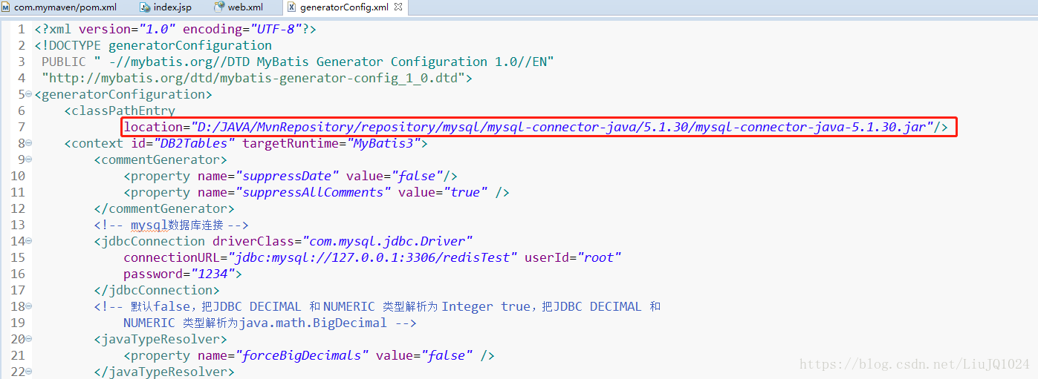Collapse javaTypeResolver block at line 20
1038x379 pixels.
pyautogui.click(x=28, y=340)
